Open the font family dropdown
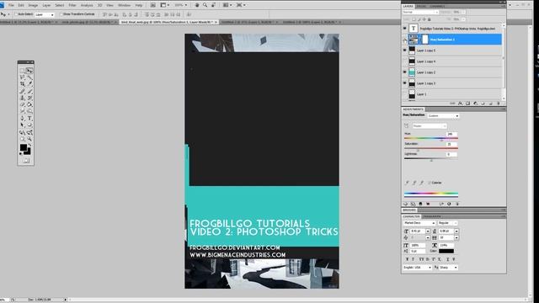 click(x=419, y=223)
